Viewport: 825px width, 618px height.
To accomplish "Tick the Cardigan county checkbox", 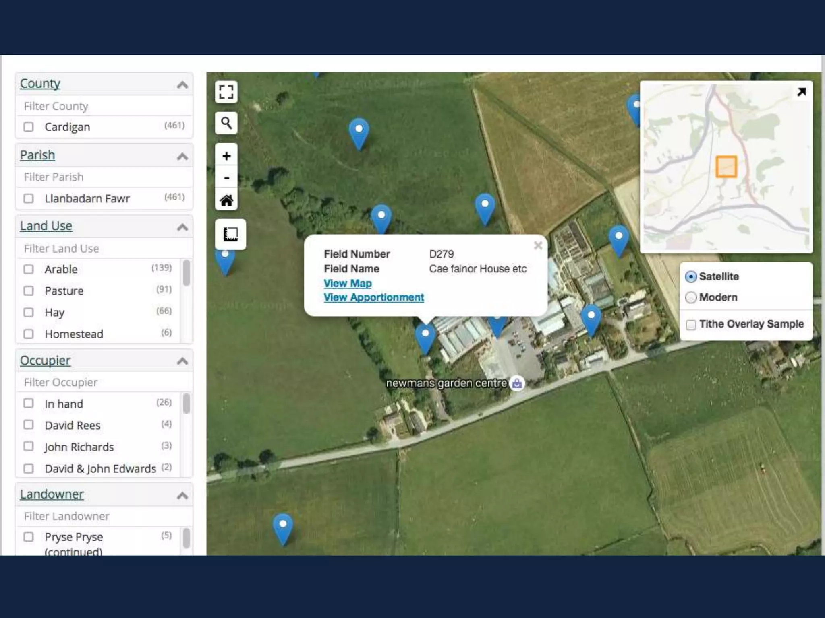I will (x=29, y=127).
